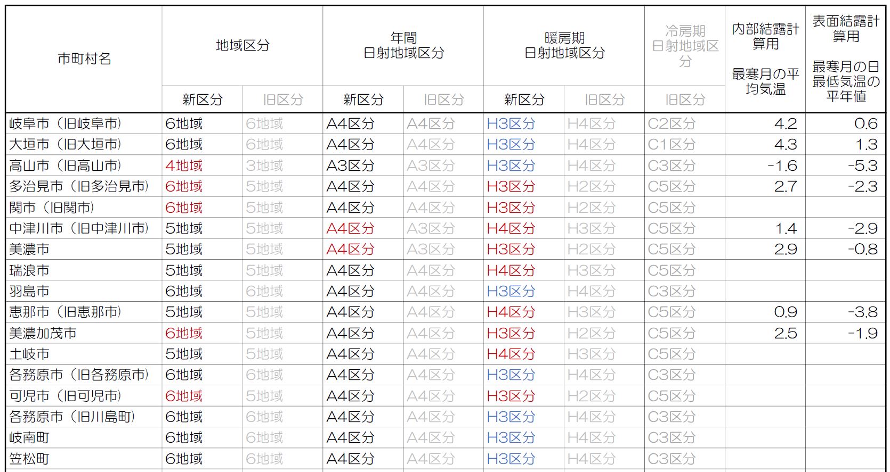Click the grayed 冷房期日射地域区分 header
The image size is (890, 472).
(x=685, y=46)
